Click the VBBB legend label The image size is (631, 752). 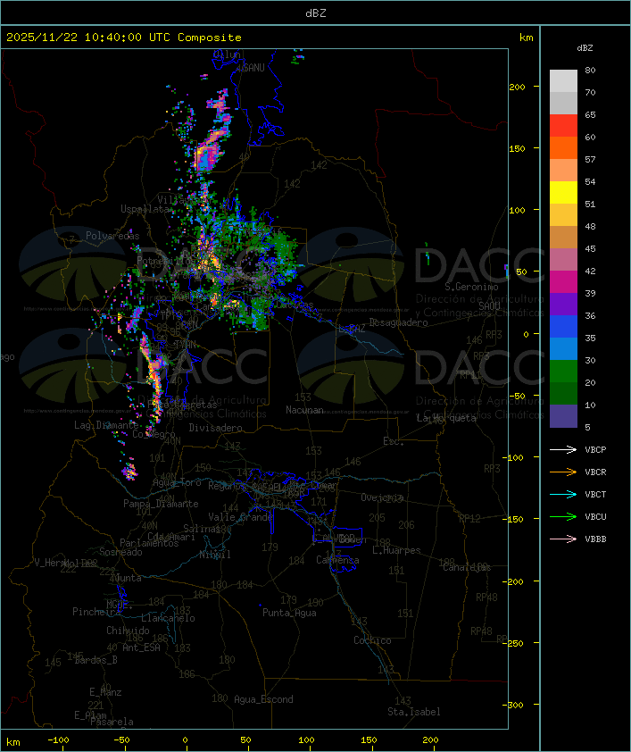tap(595, 539)
